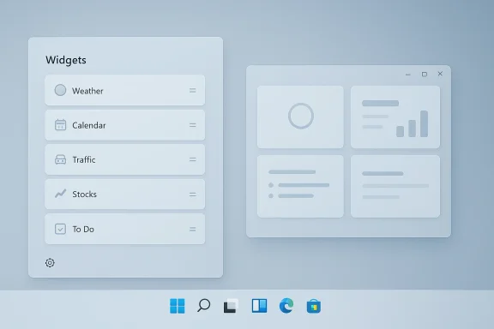Open the text lines card in window
The height and width of the screenshot is (329, 494).
(395, 187)
